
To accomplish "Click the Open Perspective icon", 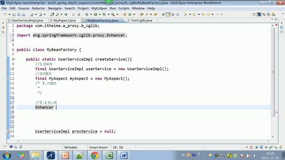I will coord(254,15).
